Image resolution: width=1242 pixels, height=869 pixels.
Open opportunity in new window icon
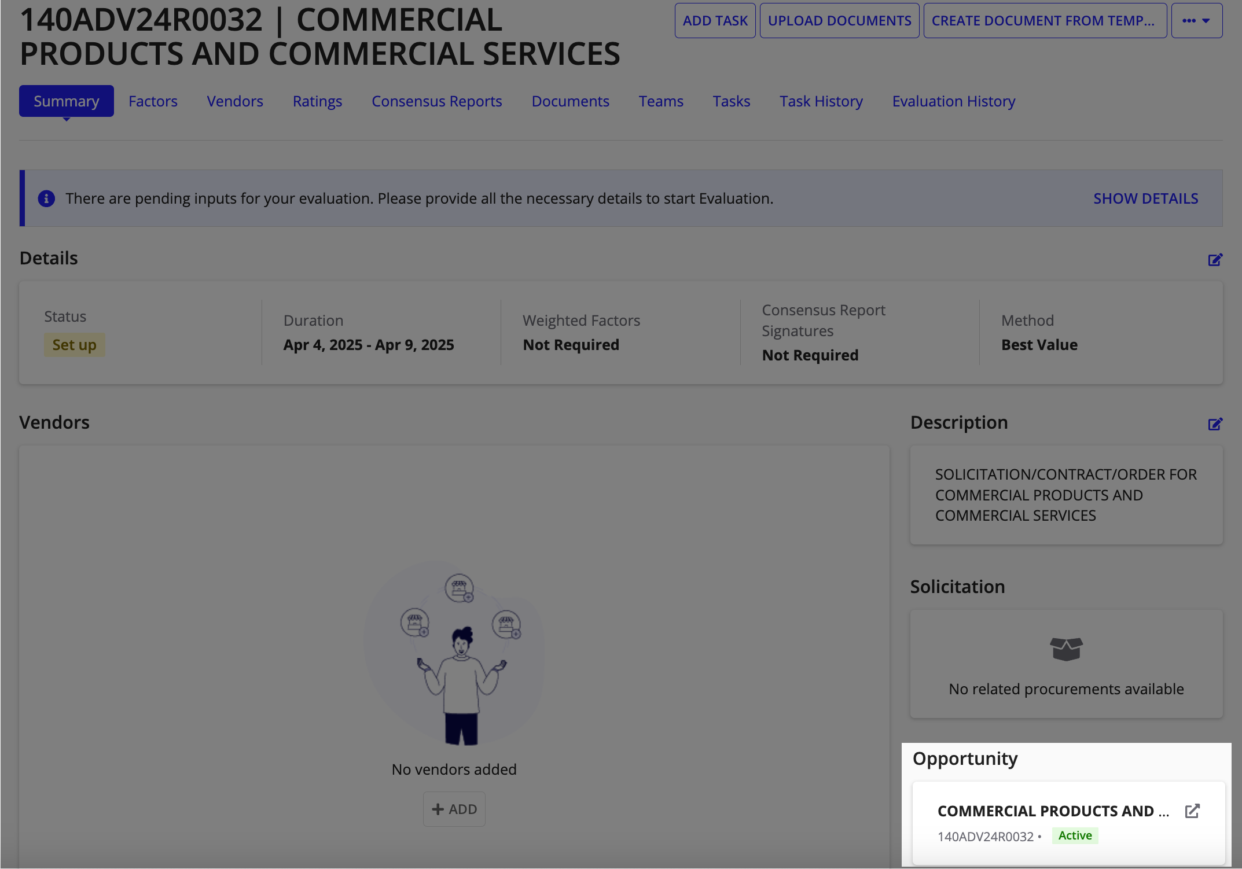[x=1192, y=811]
